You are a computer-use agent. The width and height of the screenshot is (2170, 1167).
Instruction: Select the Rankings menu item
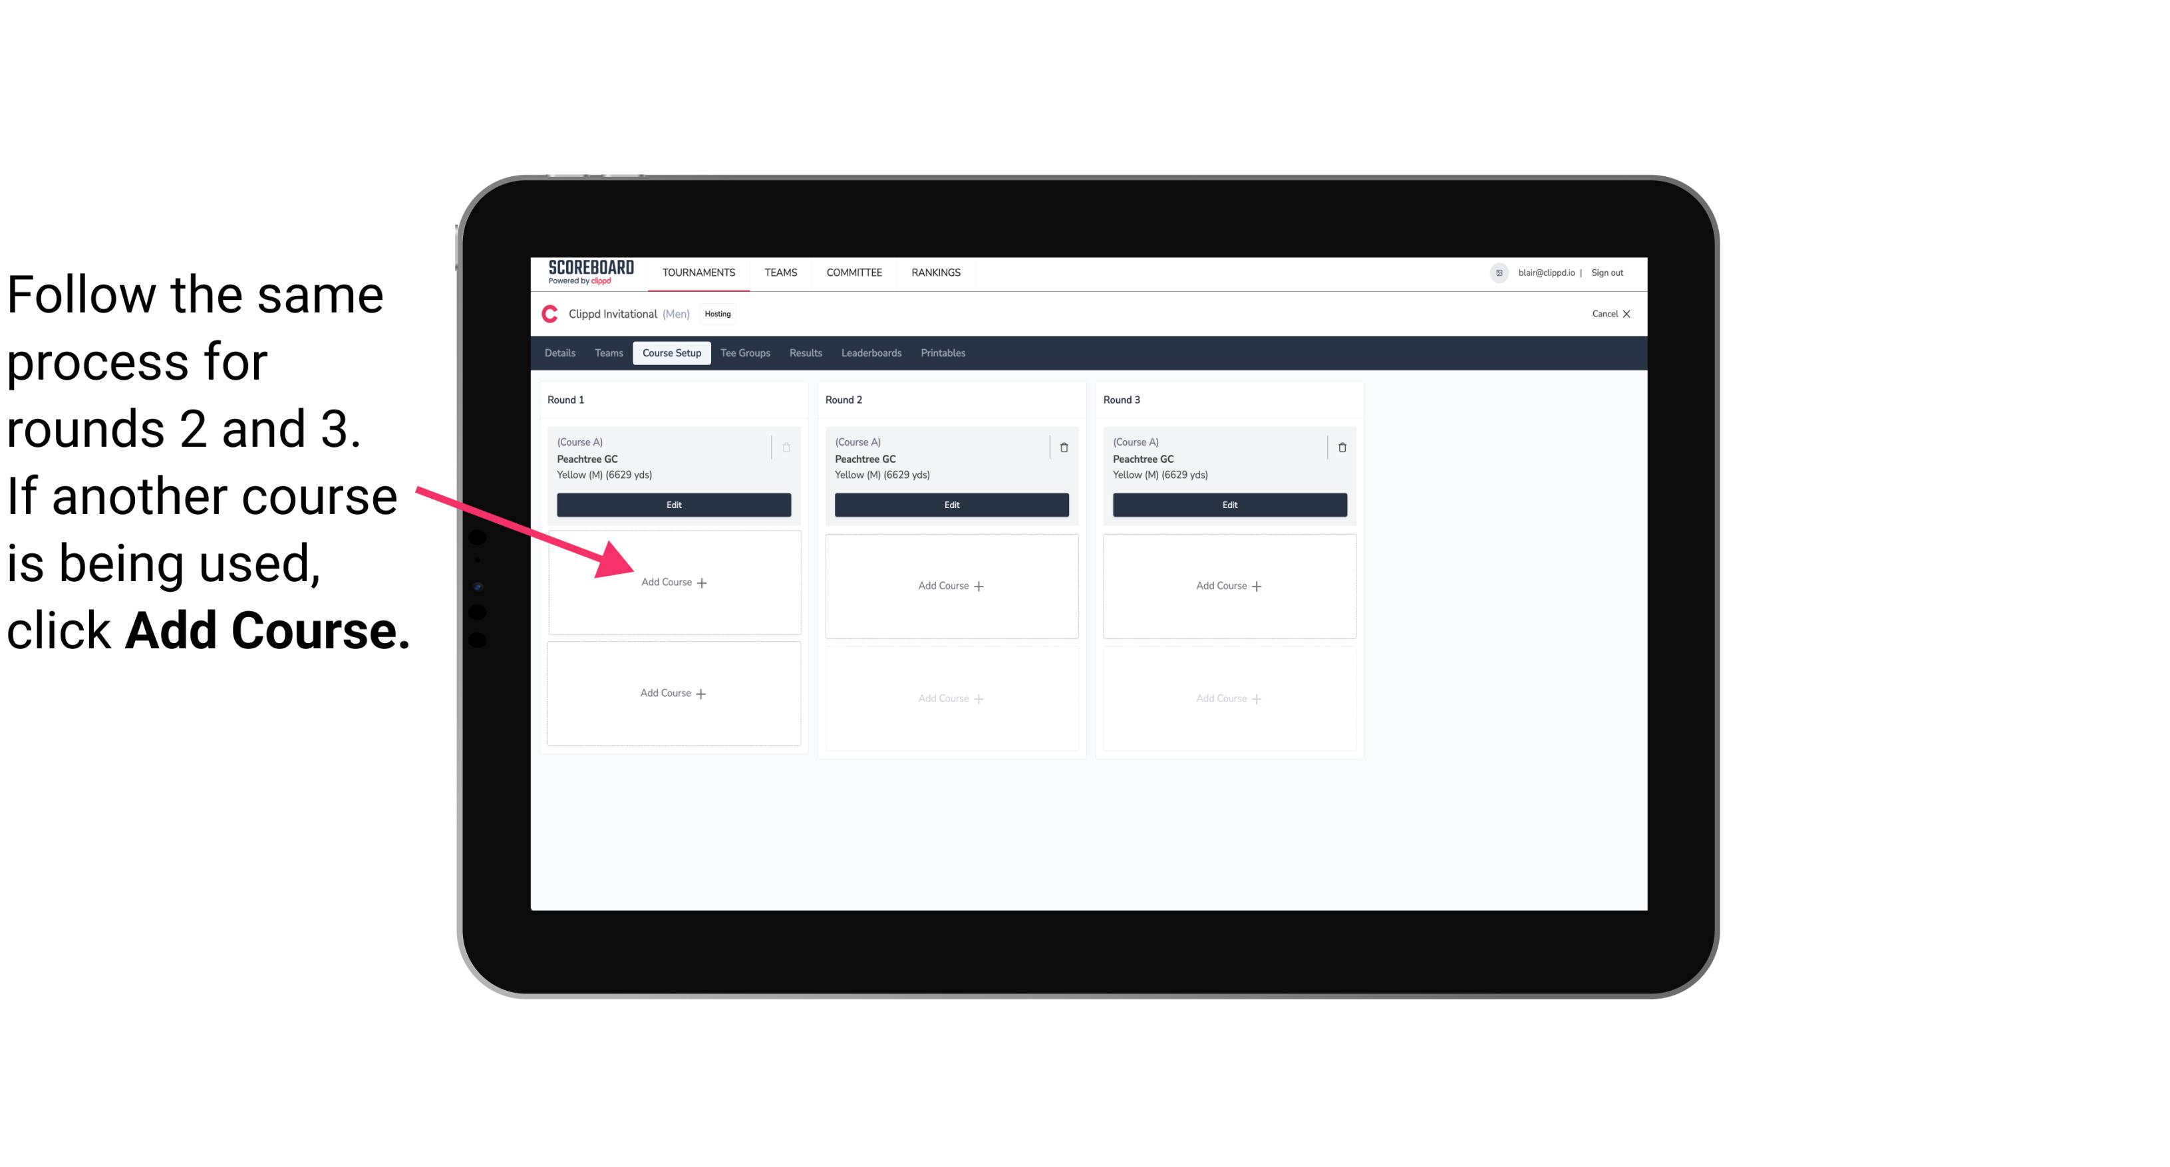click(x=941, y=271)
